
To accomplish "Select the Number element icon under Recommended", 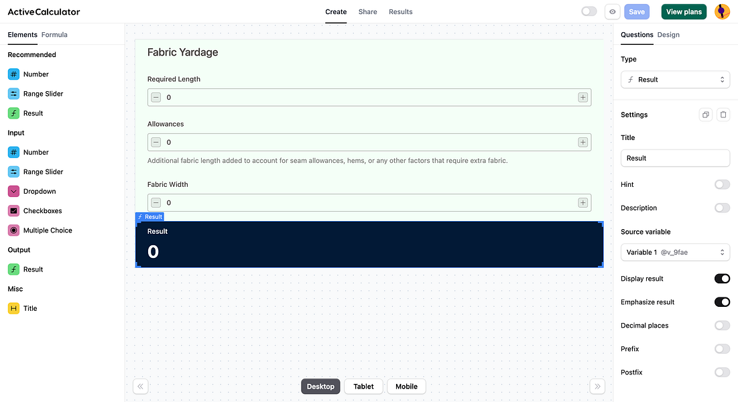I will [13, 74].
